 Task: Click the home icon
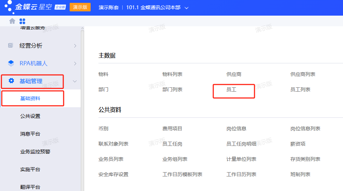coord(12,21)
